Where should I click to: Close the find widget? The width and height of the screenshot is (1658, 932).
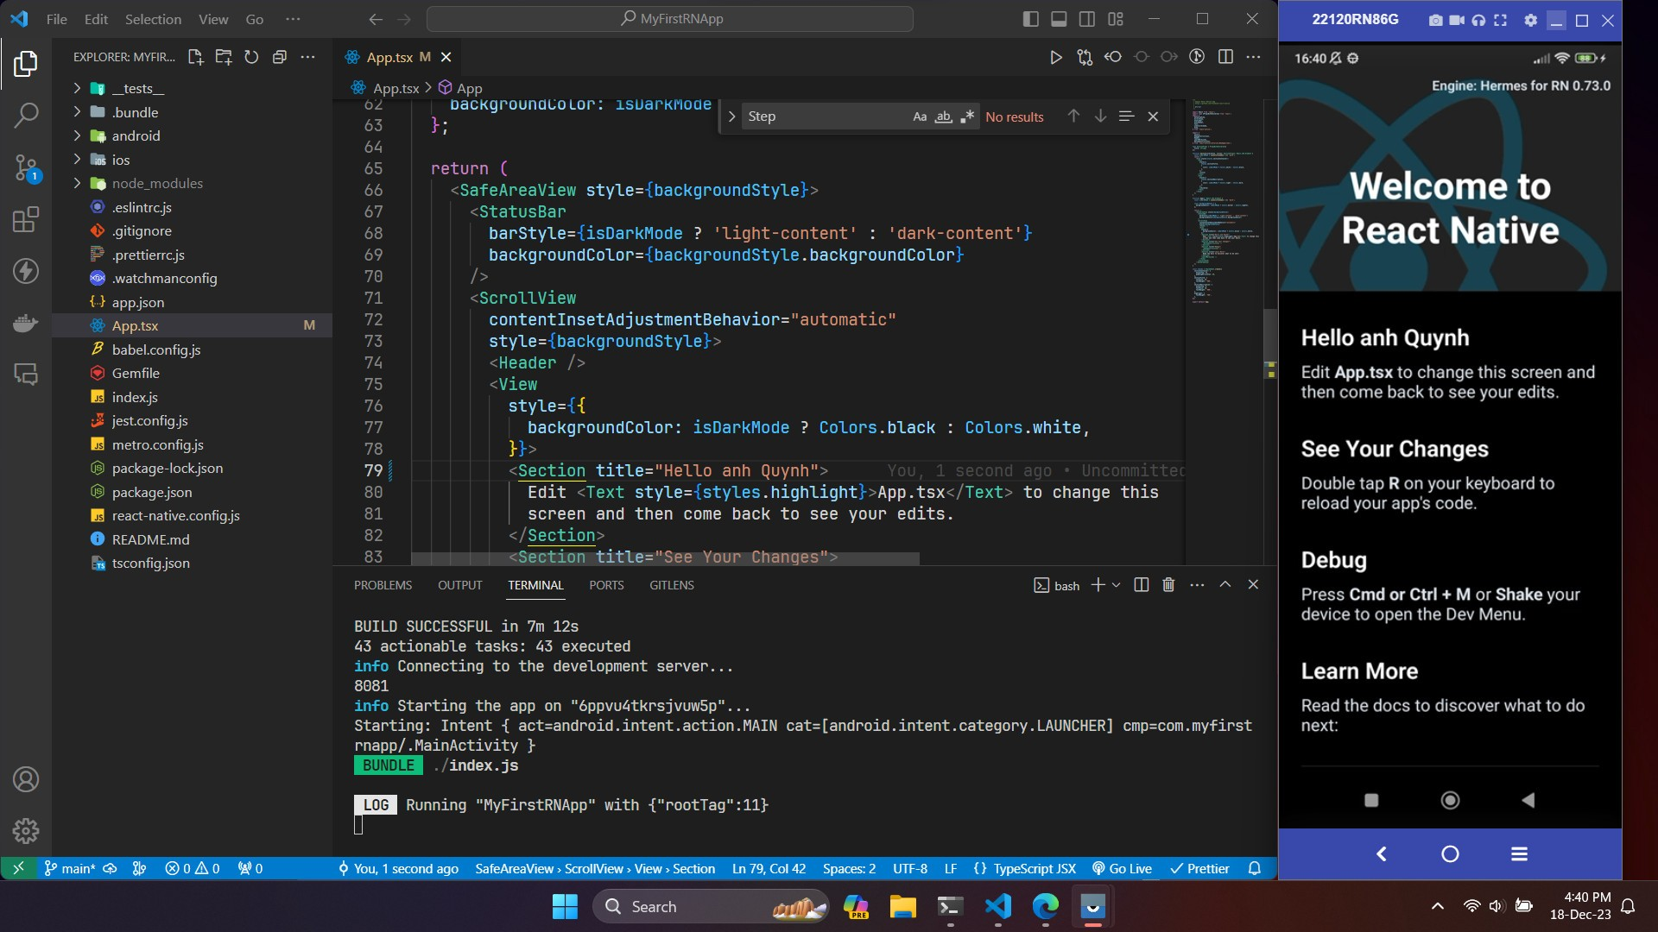coord(1153,116)
